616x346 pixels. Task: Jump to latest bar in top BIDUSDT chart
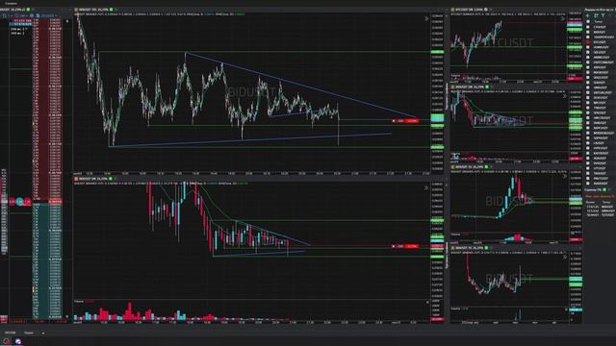[x=426, y=18]
